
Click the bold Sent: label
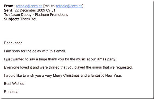point(9,10)
